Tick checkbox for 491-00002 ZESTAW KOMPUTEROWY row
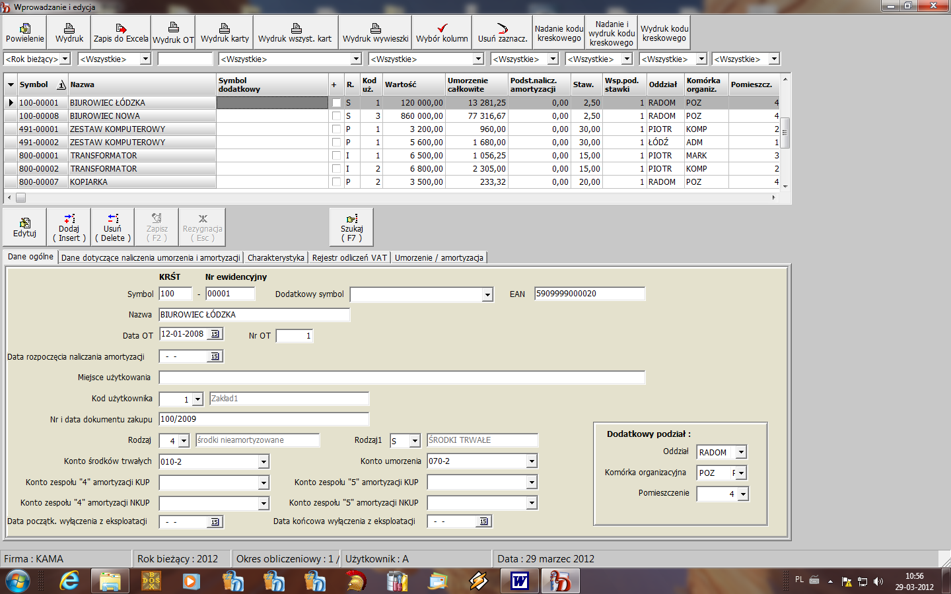The width and height of the screenshot is (951, 594). point(337,143)
